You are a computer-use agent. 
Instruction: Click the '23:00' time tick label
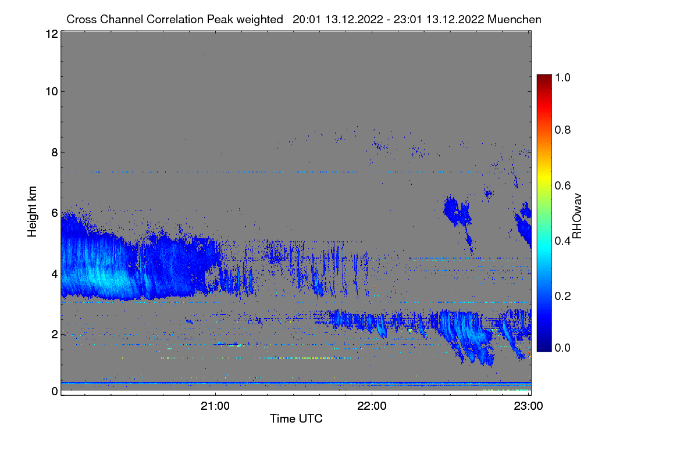[x=528, y=405]
